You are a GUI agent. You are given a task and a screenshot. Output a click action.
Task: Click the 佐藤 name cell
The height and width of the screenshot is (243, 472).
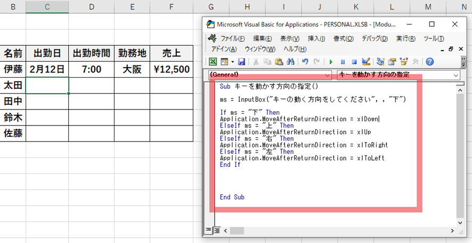pos(13,133)
